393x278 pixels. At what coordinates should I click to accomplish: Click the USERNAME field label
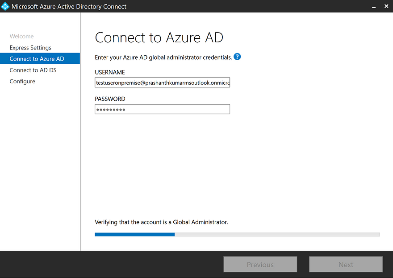coord(110,72)
